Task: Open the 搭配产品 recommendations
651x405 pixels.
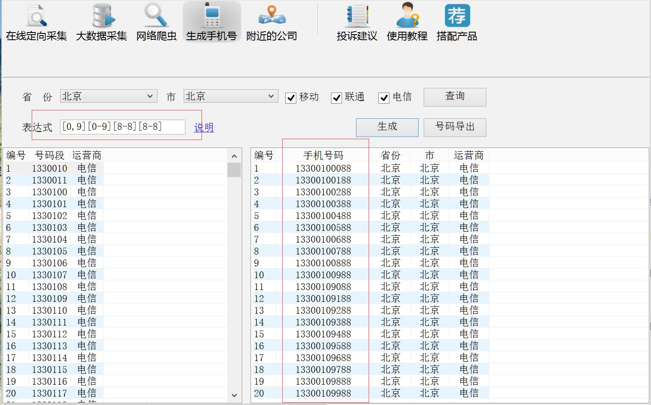Action: coord(457,21)
